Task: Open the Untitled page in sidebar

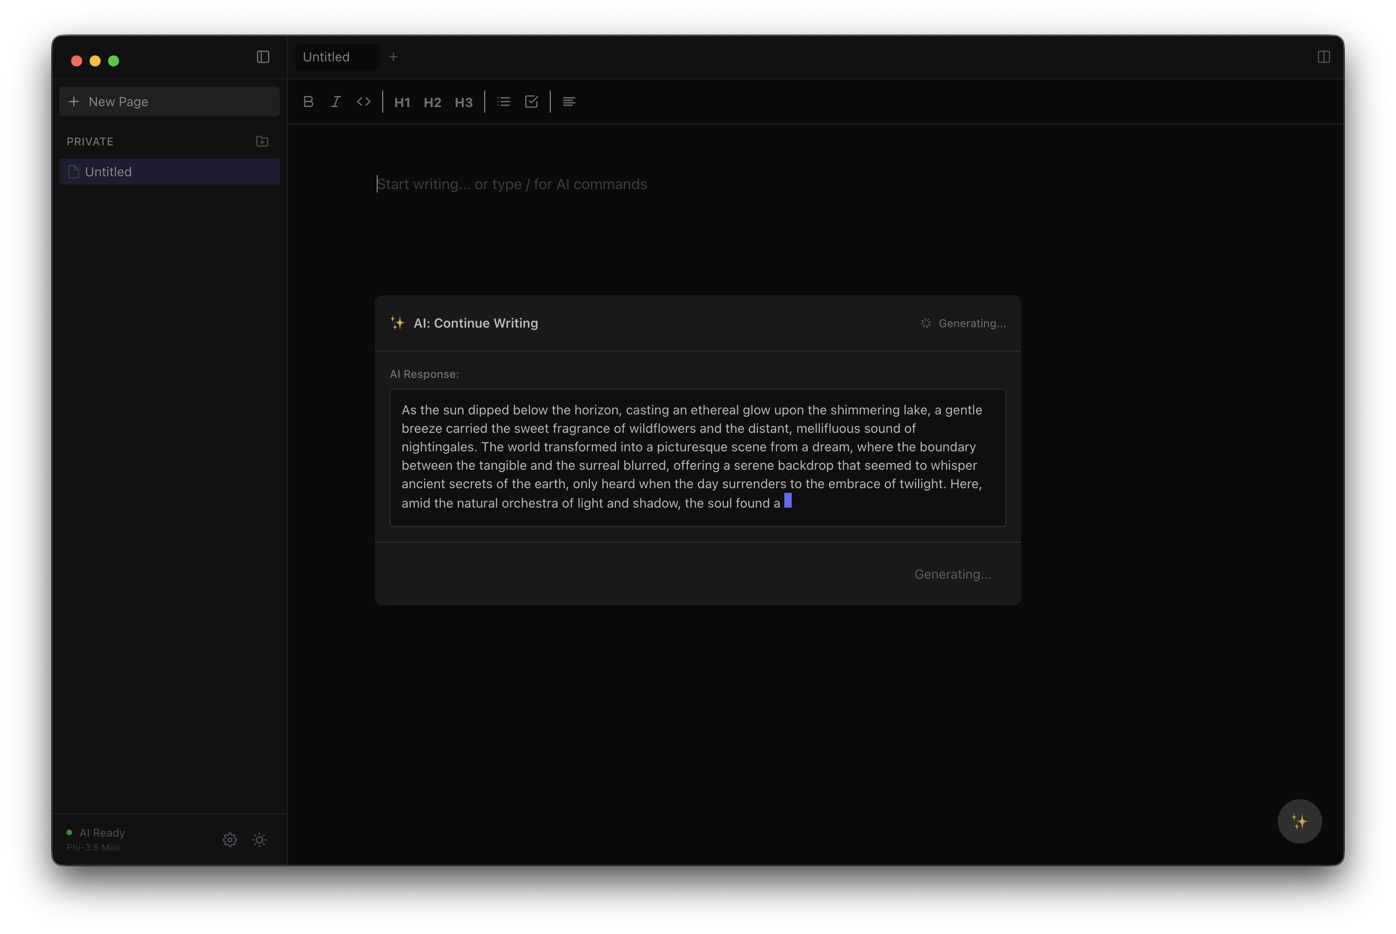Action: click(x=169, y=172)
